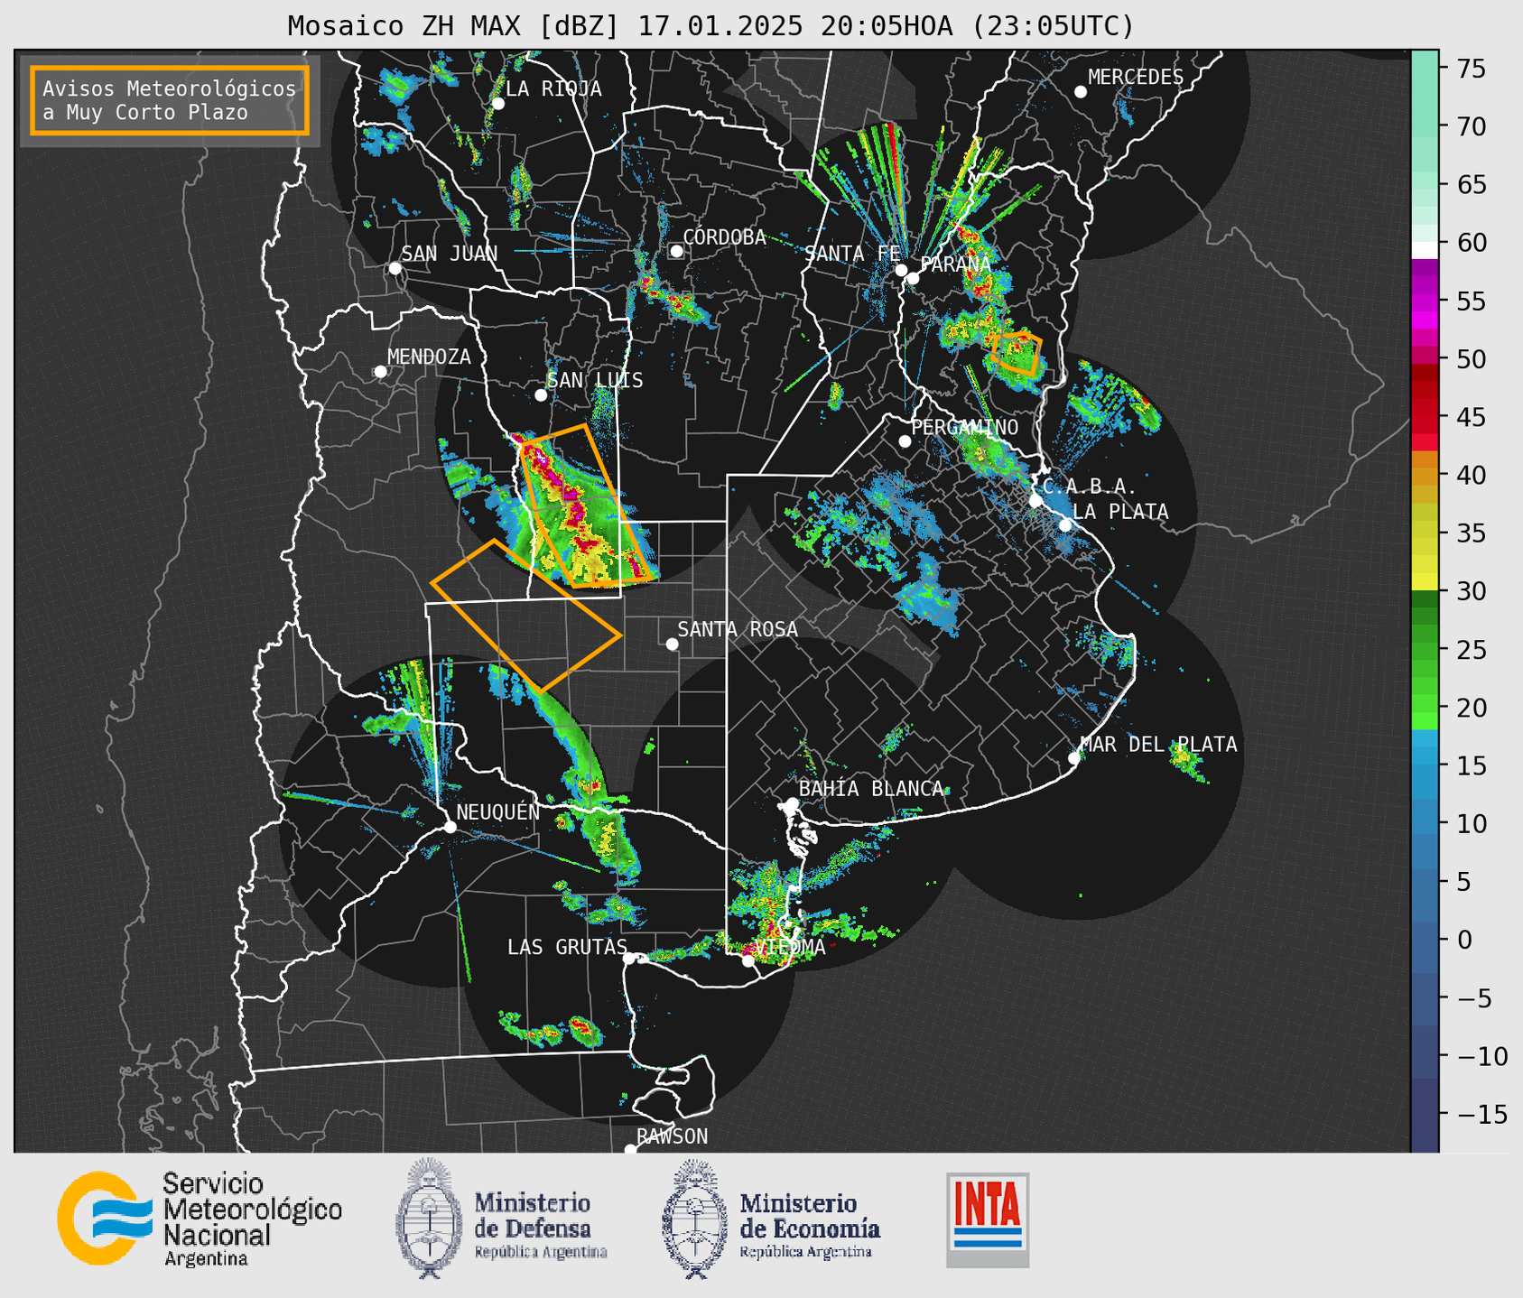
Task: Click the SAN JUAN city marker
Action: [395, 268]
